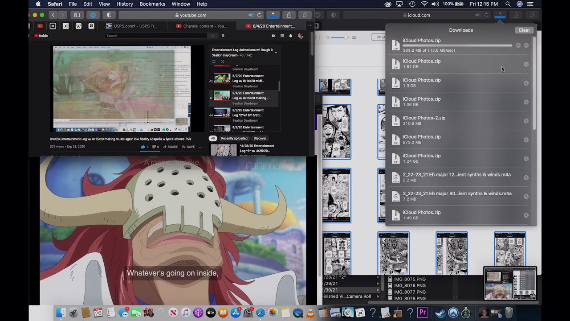Show the 1.61 GB iCloud Photos.zip in Finder
The width and height of the screenshot is (570, 321).
coord(526,64)
